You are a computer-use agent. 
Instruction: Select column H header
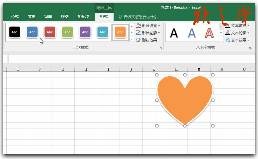pyautogui.click(x=86, y=69)
